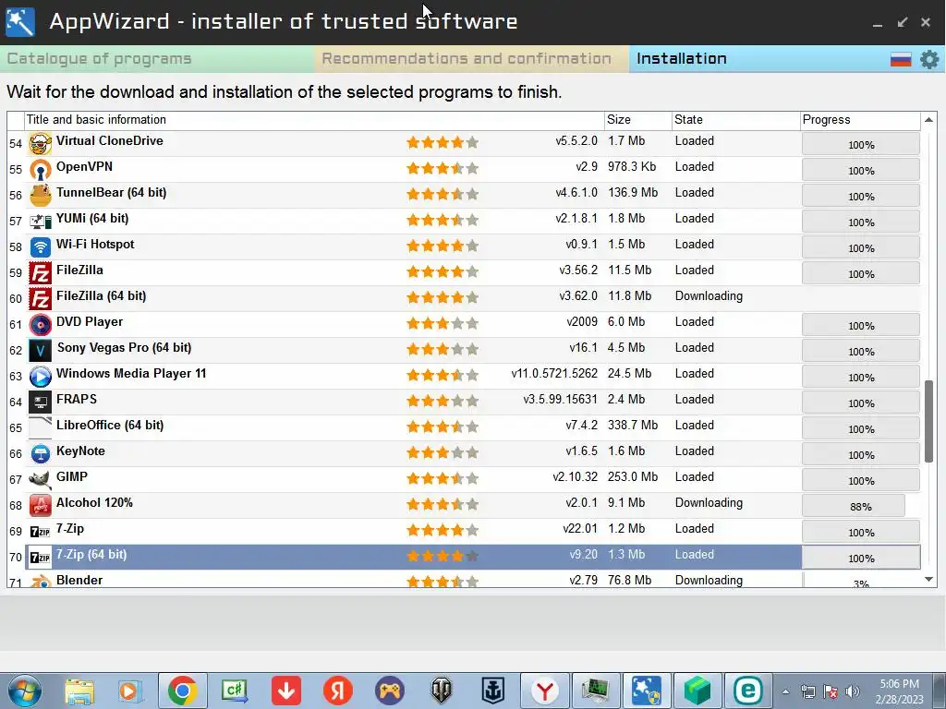Click the Windows Media Player 11 title

tap(131, 373)
